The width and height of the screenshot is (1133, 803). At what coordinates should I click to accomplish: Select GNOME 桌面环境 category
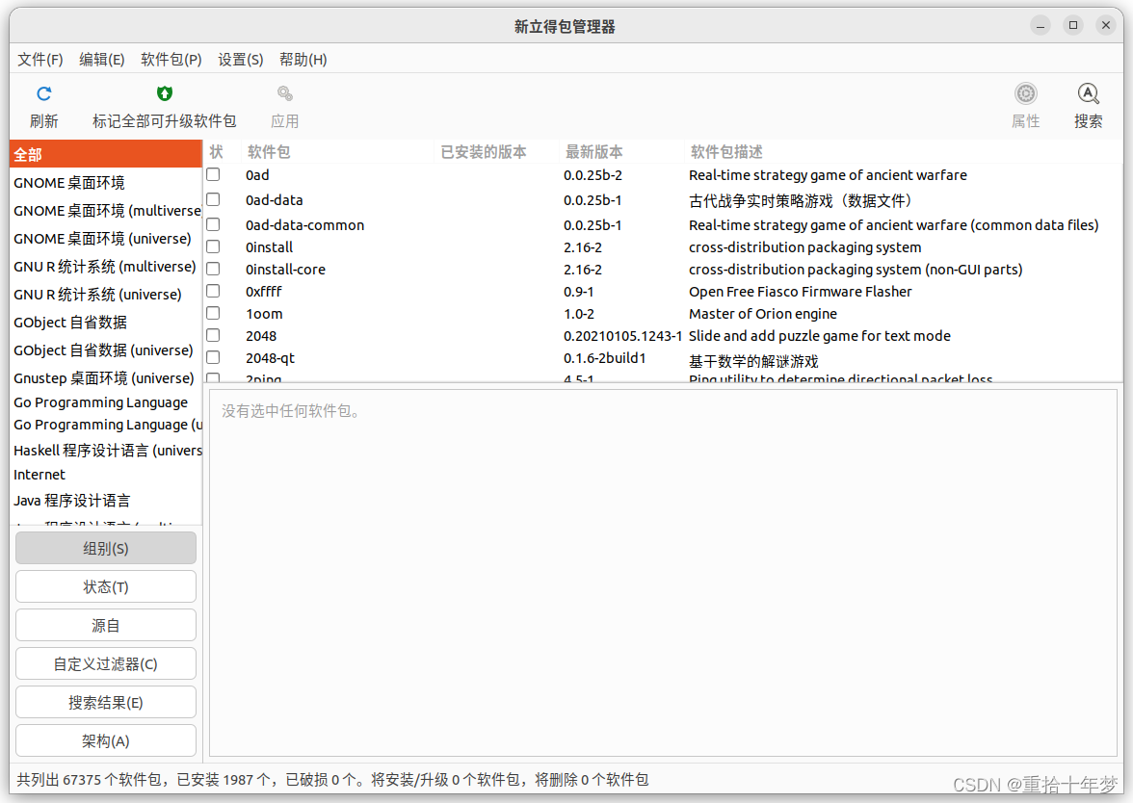point(106,183)
